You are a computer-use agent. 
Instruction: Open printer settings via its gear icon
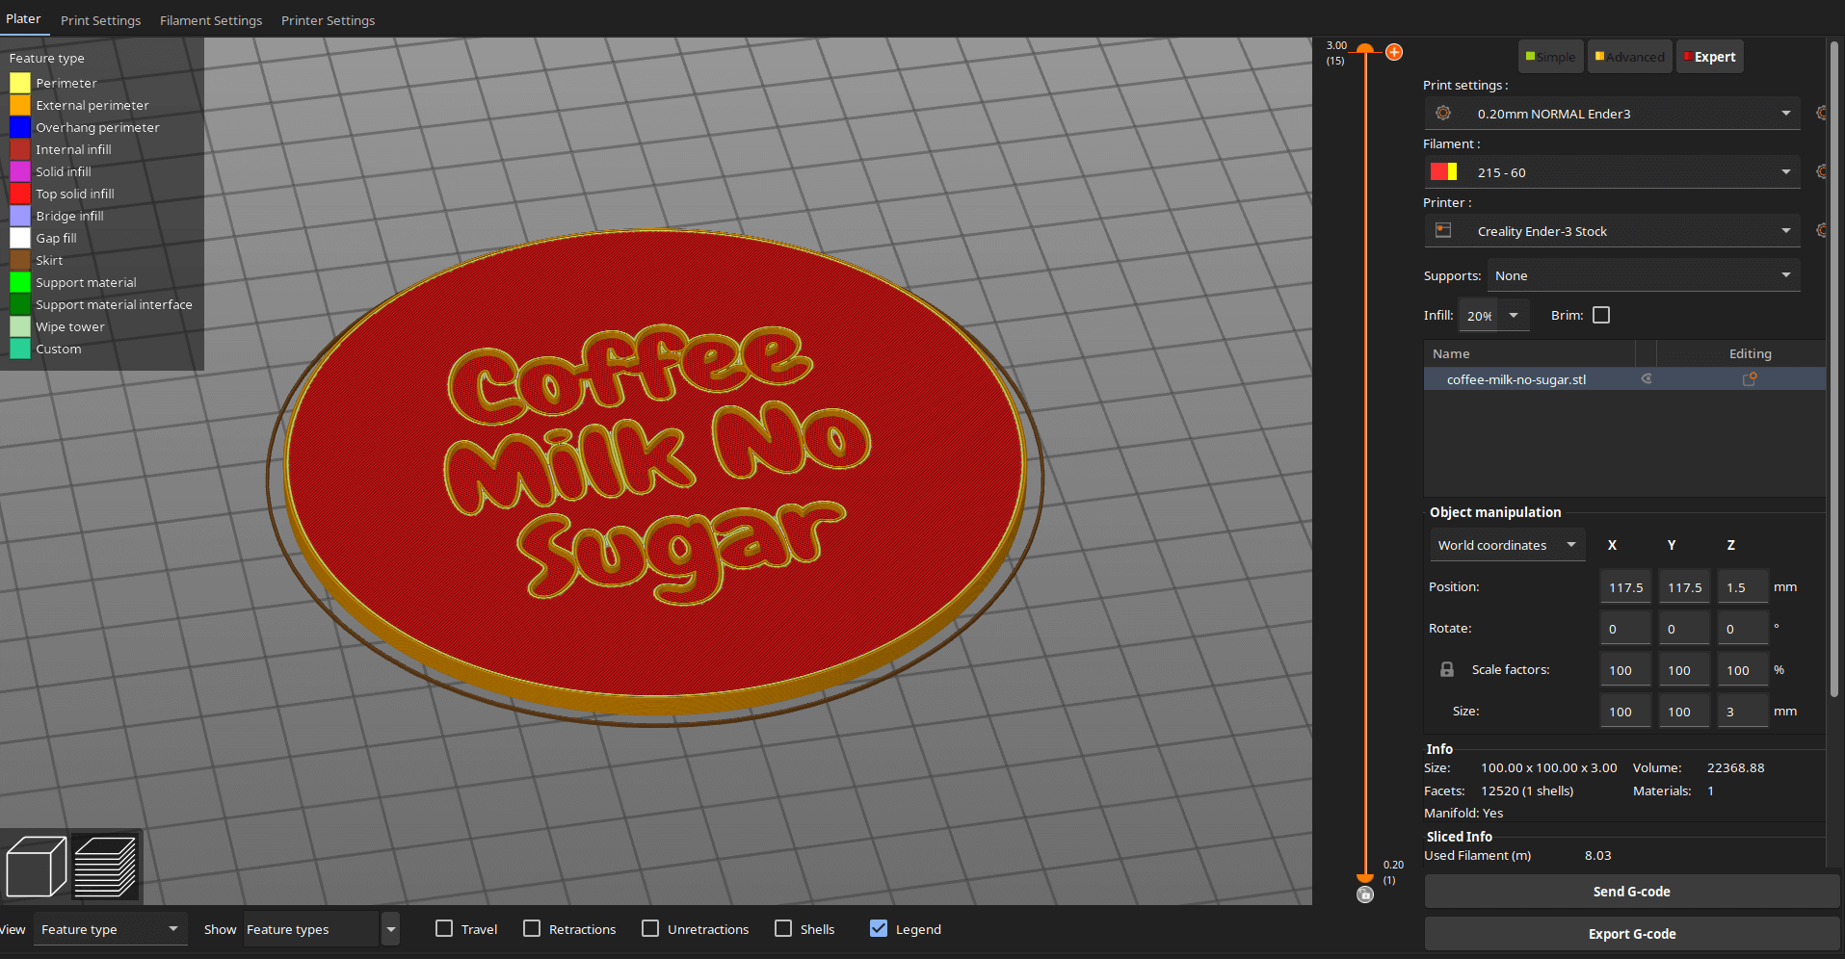(x=1822, y=231)
